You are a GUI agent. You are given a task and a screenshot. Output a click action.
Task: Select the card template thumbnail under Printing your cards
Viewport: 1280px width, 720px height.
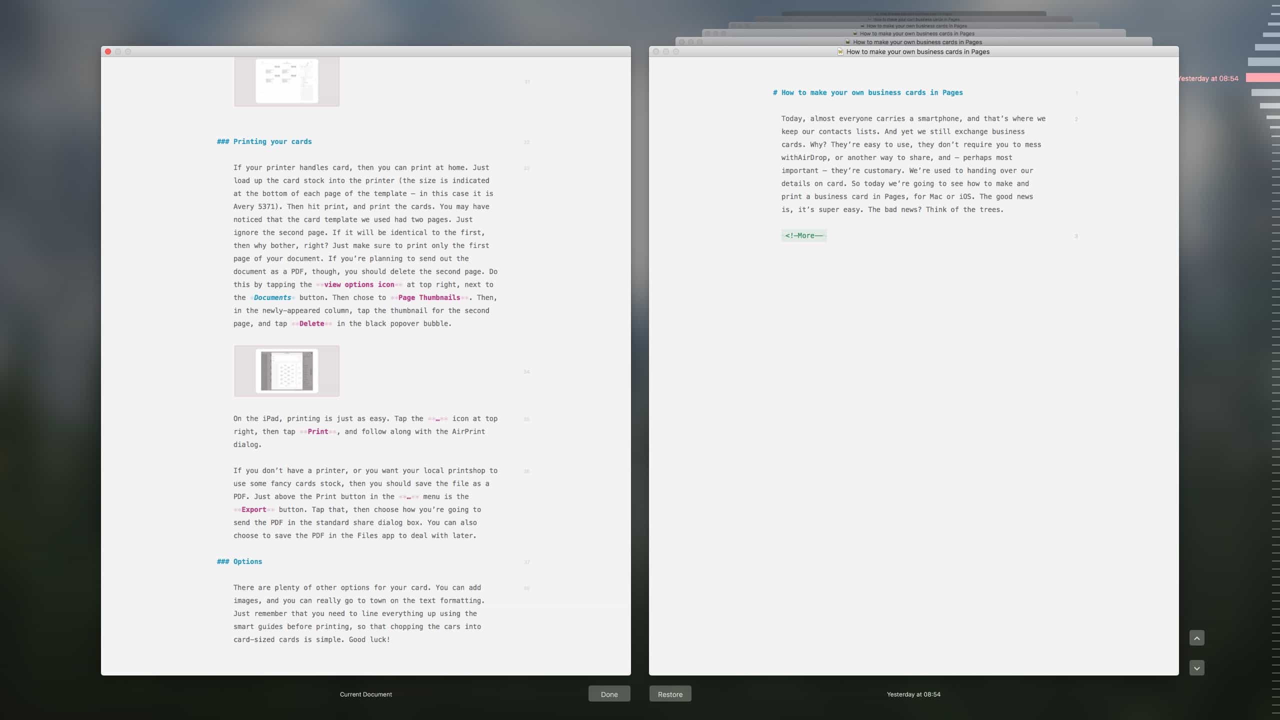[x=286, y=81]
